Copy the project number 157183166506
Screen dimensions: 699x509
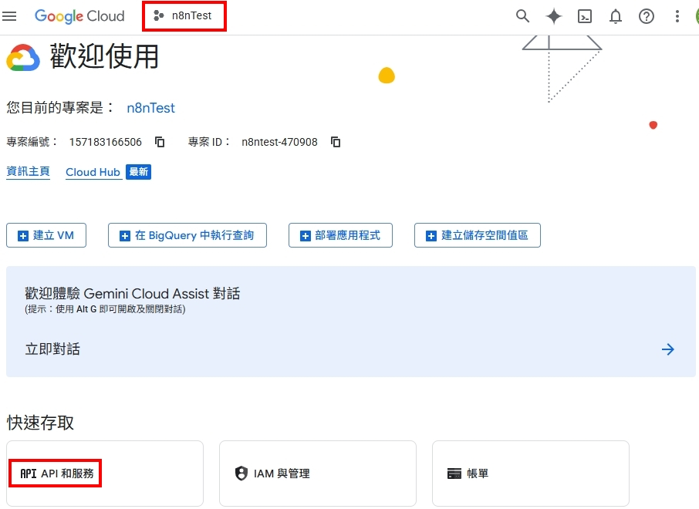(160, 142)
